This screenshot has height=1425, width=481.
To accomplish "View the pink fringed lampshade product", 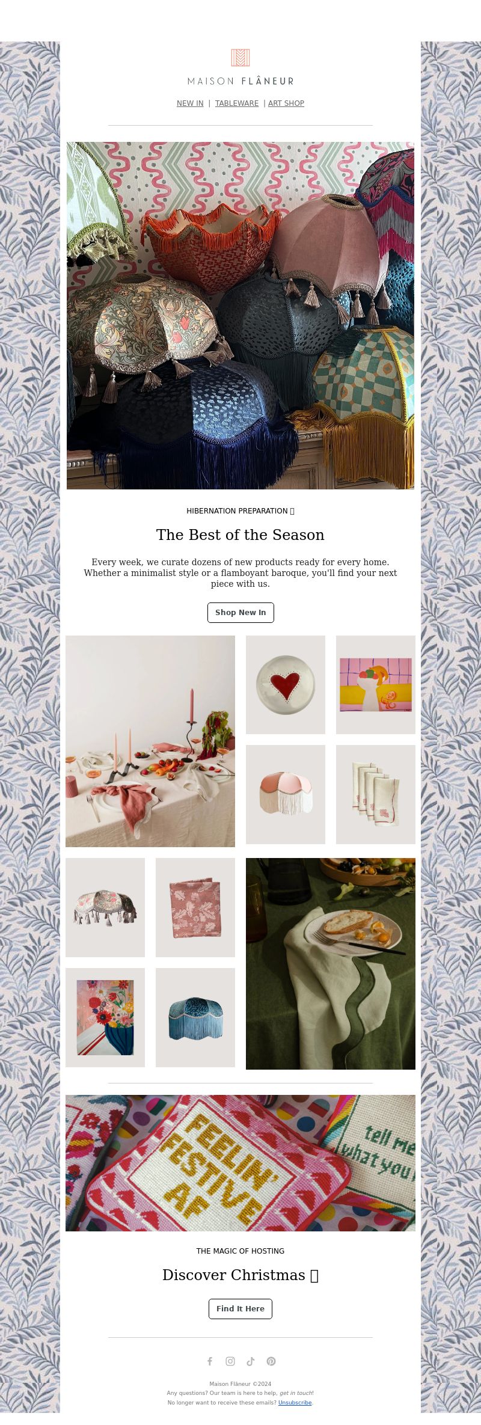I will point(286,794).
